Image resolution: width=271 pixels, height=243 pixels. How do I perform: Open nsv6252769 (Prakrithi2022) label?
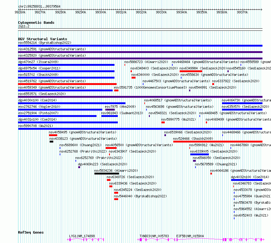99,158
